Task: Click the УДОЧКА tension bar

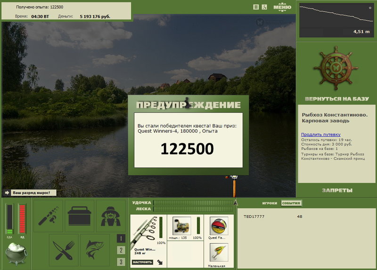Action: (x=193, y=203)
